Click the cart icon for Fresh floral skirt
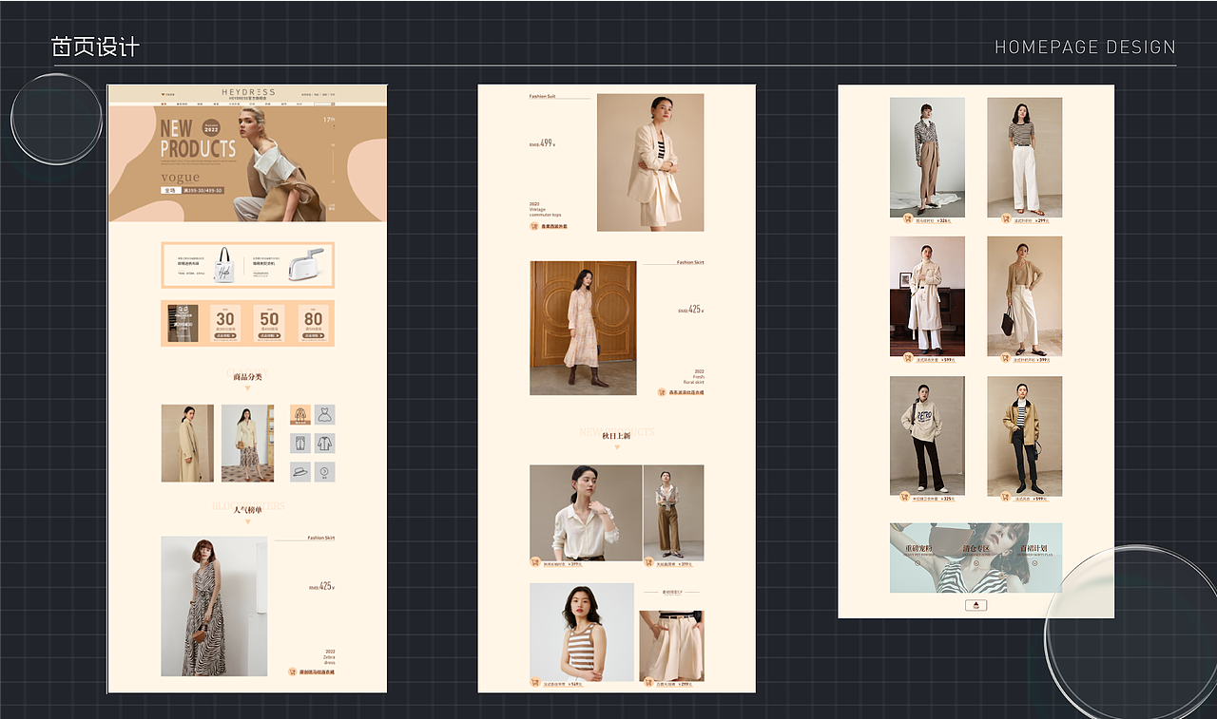Screen dimensions: 1217x719 tap(662, 391)
